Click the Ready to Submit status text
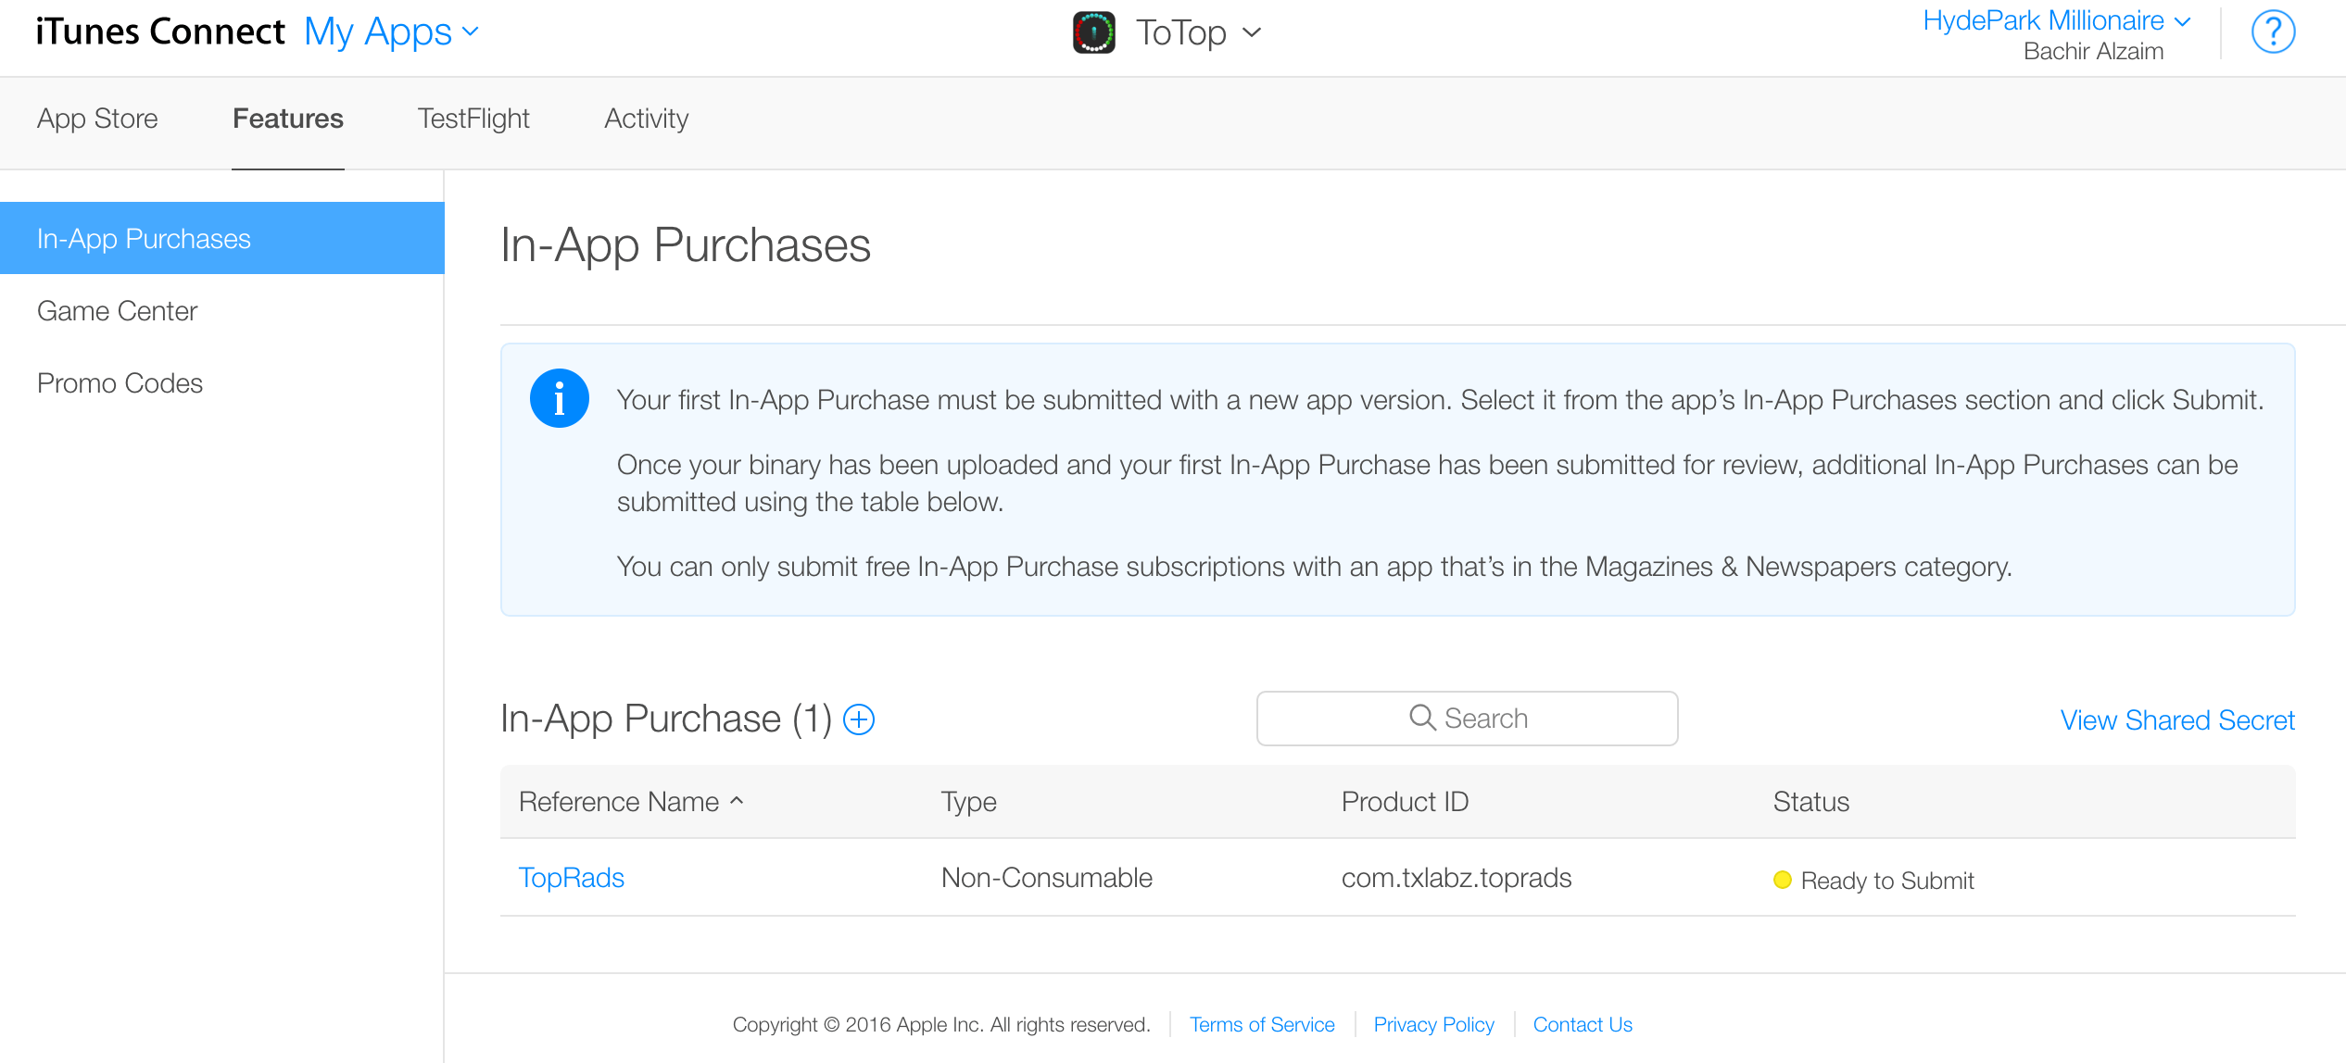Viewport: 2346px width, 1063px height. pyautogui.click(x=1887, y=881)
